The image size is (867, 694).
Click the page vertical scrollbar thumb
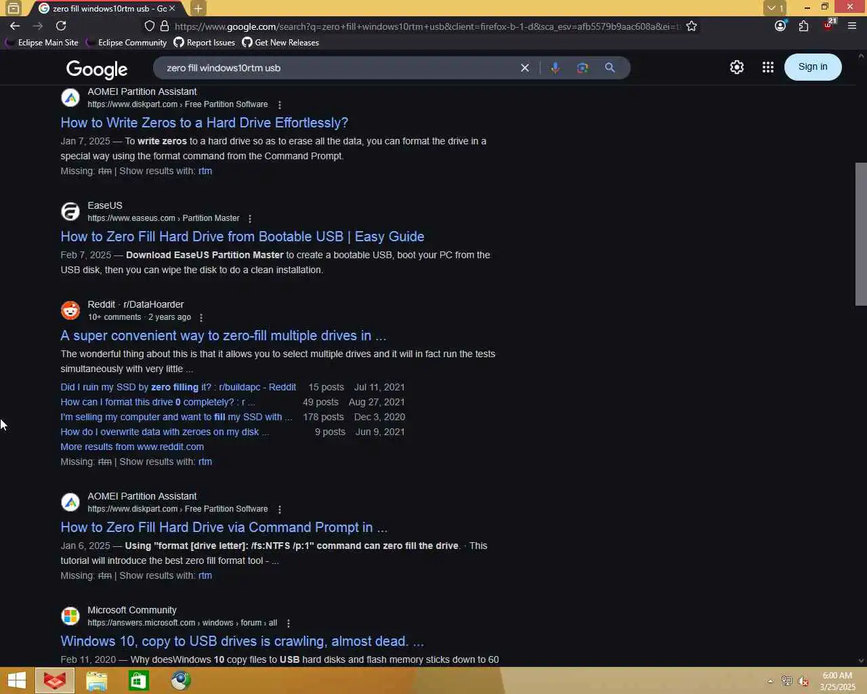click(861, 234)
